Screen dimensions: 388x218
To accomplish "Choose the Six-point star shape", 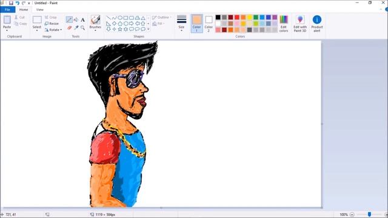I will 125,29.
